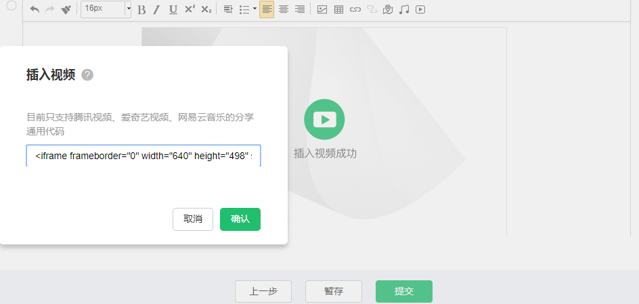639x304 pixels.
Task: Toggle bold formatting
Action: point(141,9)
